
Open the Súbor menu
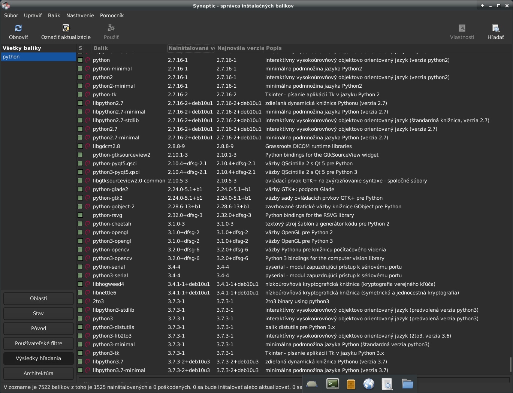pyautogui.click(x=11, y=15)
